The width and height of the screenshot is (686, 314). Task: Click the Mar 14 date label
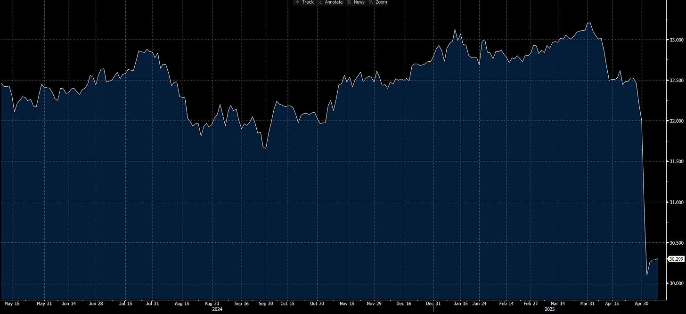pos(558,304)
